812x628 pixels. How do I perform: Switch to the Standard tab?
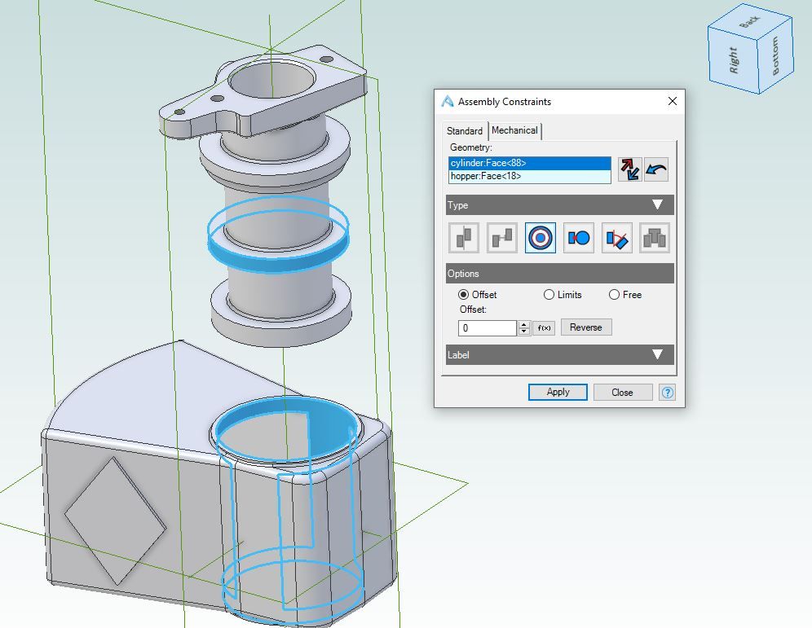click(465, 131)
